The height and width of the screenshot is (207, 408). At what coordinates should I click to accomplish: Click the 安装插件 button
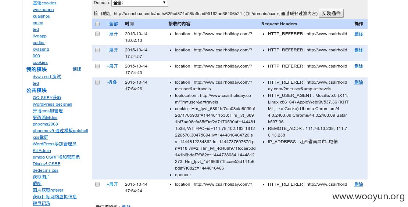pos(331,13)
